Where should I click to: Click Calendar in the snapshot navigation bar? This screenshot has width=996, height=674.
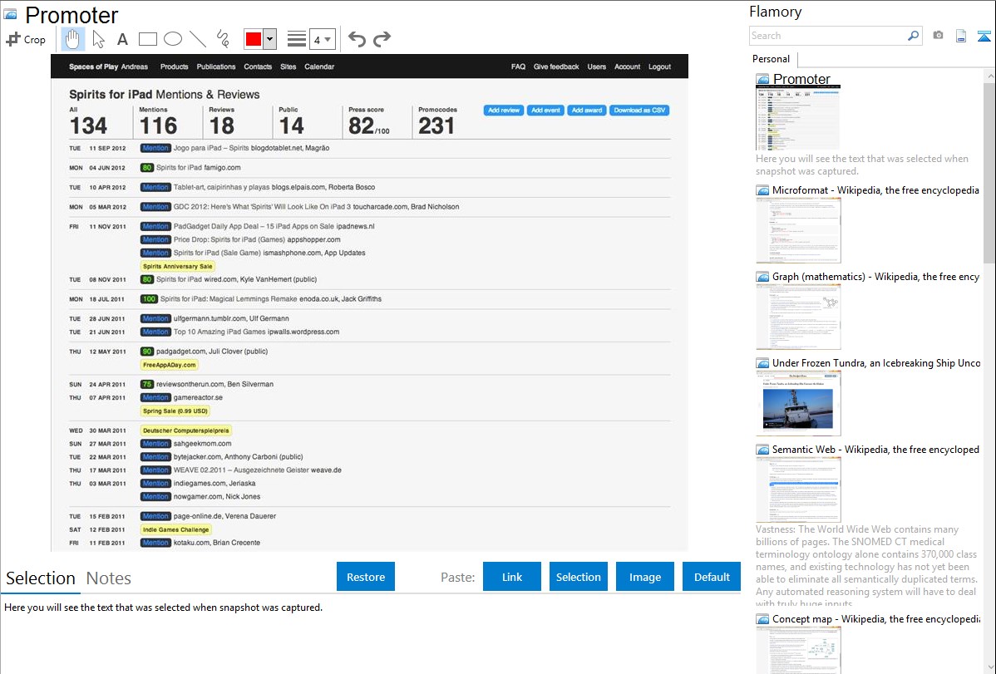(x=319, y=66)
